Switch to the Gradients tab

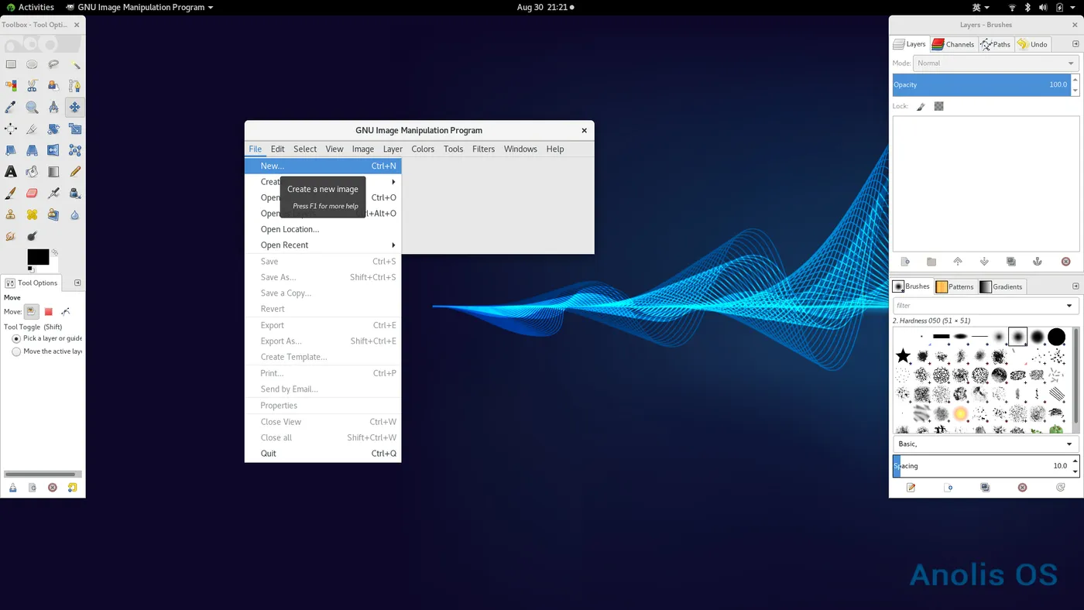coord(1001,286)
